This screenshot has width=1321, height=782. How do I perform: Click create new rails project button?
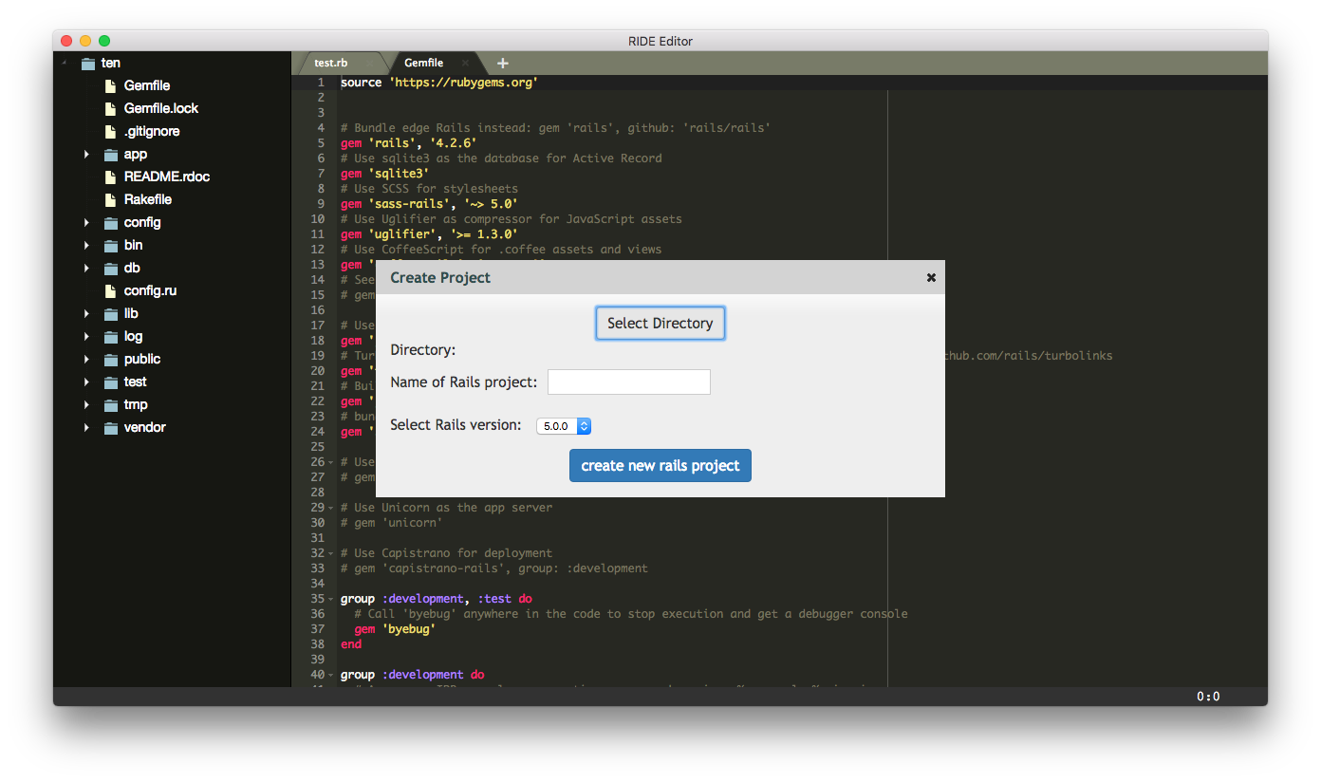660,465
